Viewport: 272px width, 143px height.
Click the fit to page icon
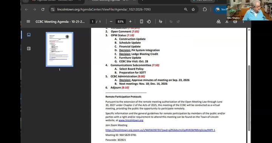coord(141,22)
